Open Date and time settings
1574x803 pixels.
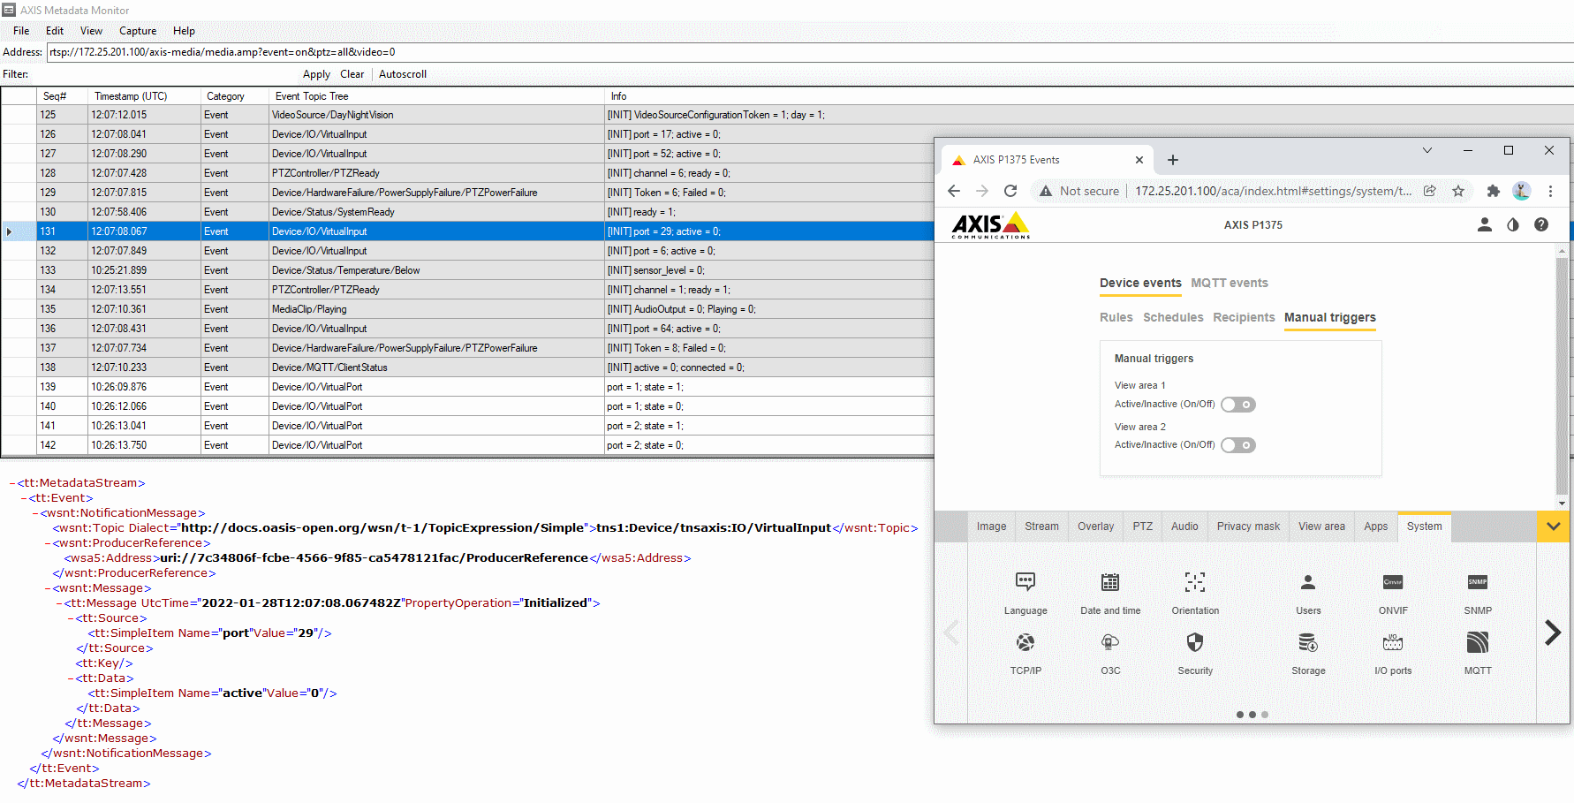click(x=1110, y=582)
